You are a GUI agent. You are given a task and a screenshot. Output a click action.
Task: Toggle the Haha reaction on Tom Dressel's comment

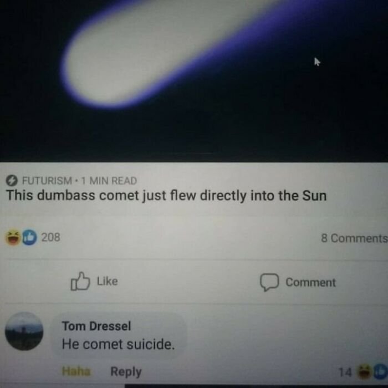76,371
